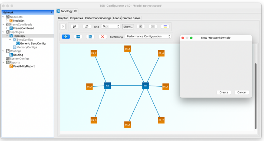This screenshot has height=141, width=264.
Task: Click Create in the NetworkSwitch dialog
Action: (224, 92)
